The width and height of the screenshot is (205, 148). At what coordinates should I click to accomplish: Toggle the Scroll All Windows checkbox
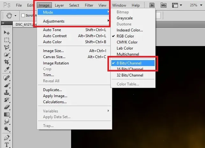click(23, 15)
